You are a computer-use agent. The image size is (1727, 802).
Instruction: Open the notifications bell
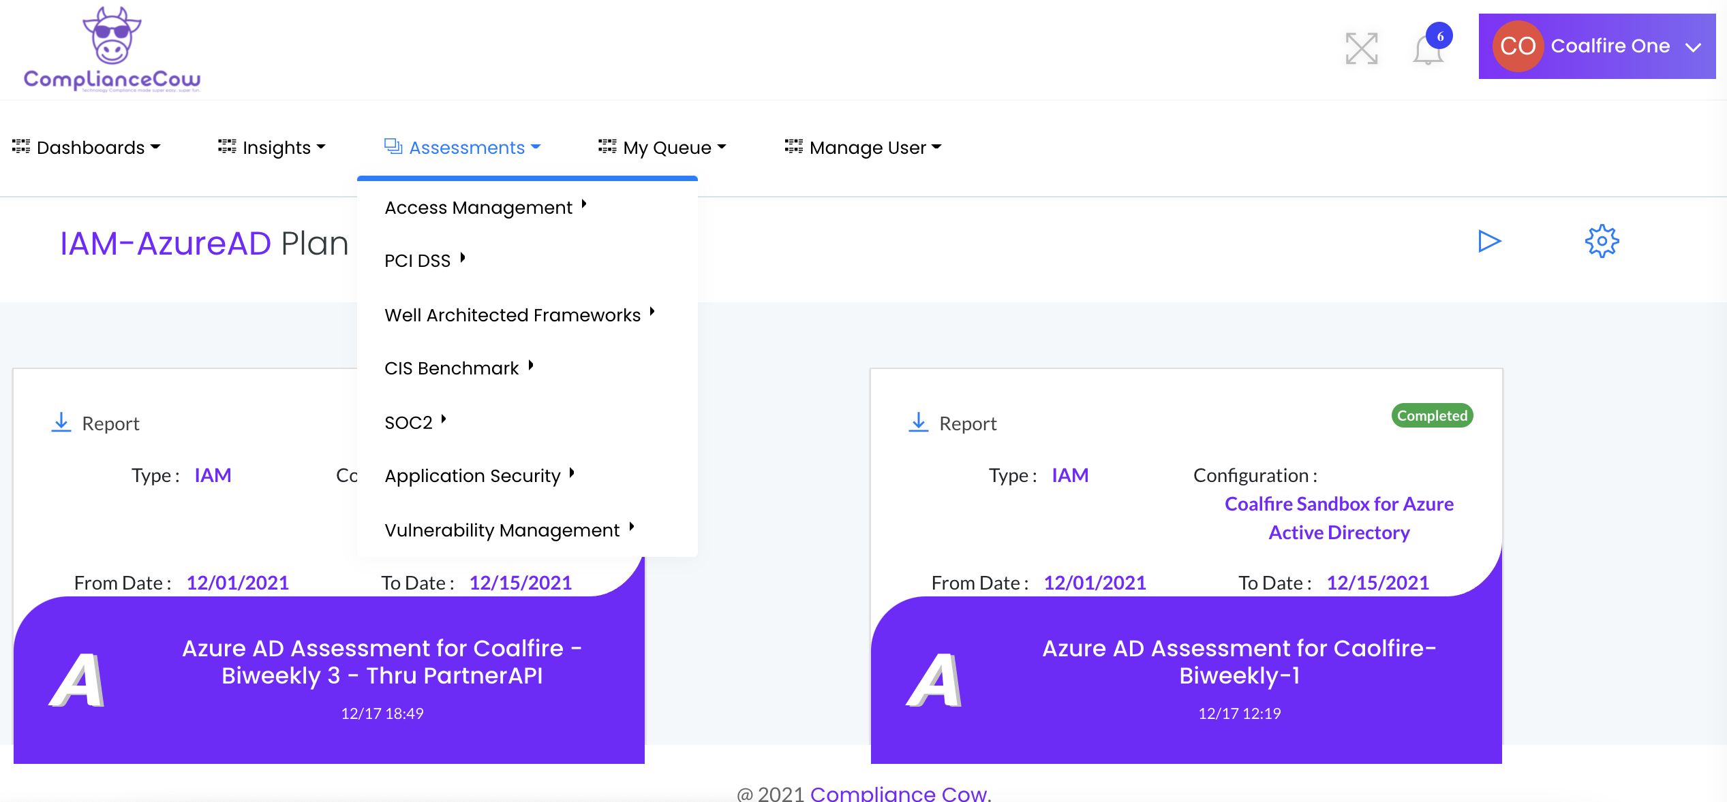pos(1427,50)
